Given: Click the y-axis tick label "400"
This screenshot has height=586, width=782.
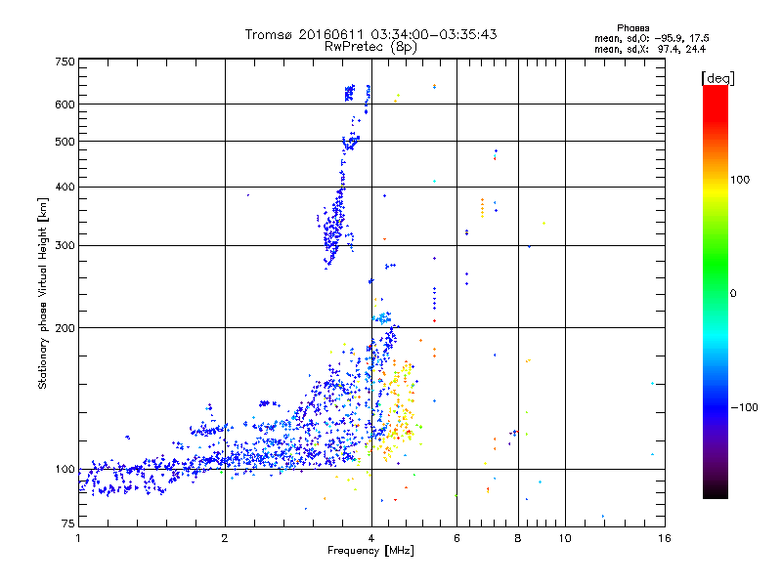Looking at the screenshot, I should (65, 187).
